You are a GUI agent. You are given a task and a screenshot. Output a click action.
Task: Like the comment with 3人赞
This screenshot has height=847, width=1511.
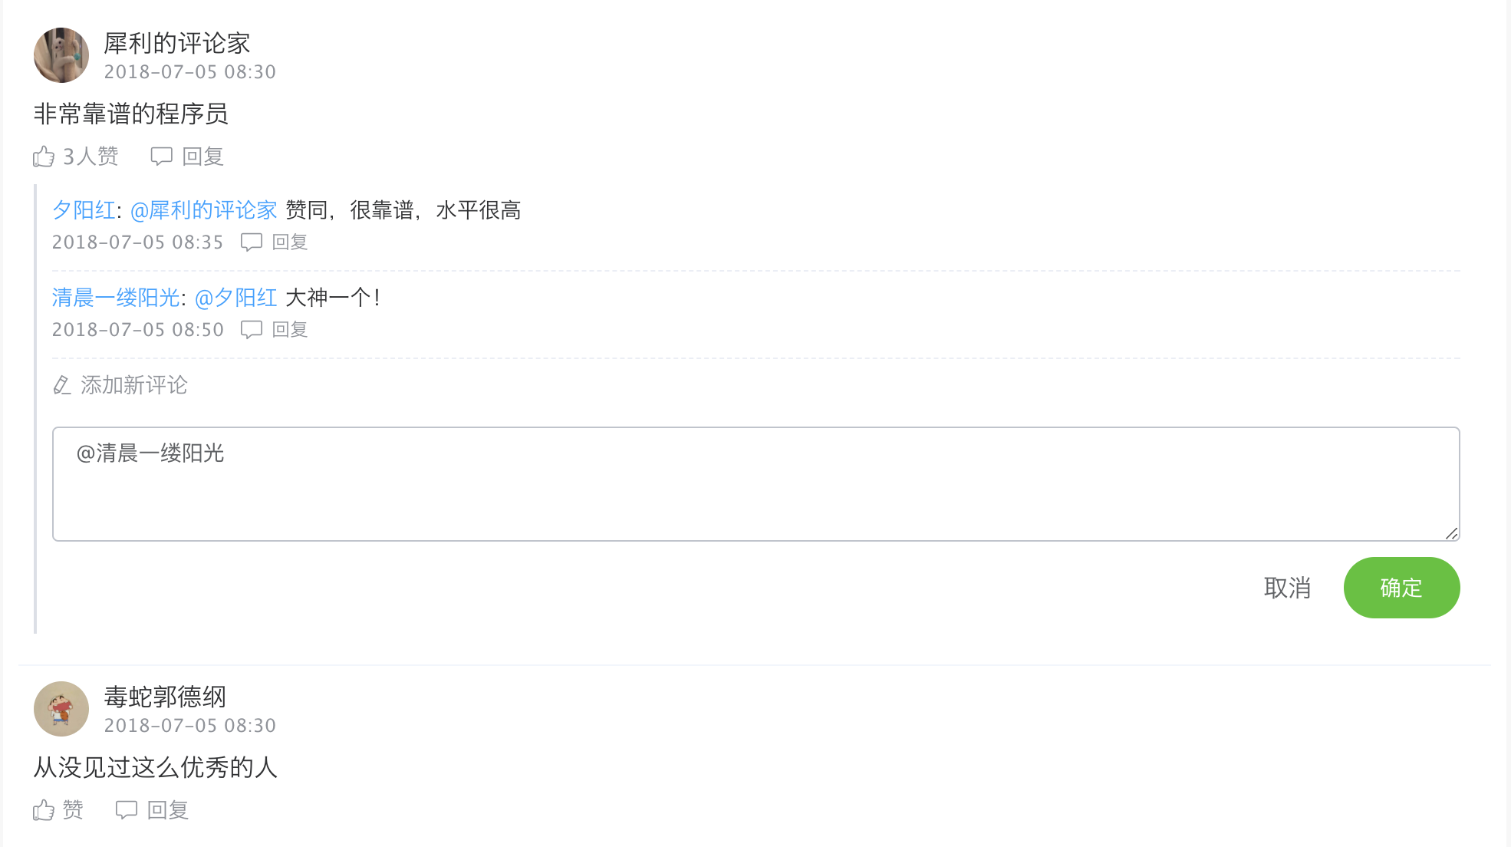[44, 157]
